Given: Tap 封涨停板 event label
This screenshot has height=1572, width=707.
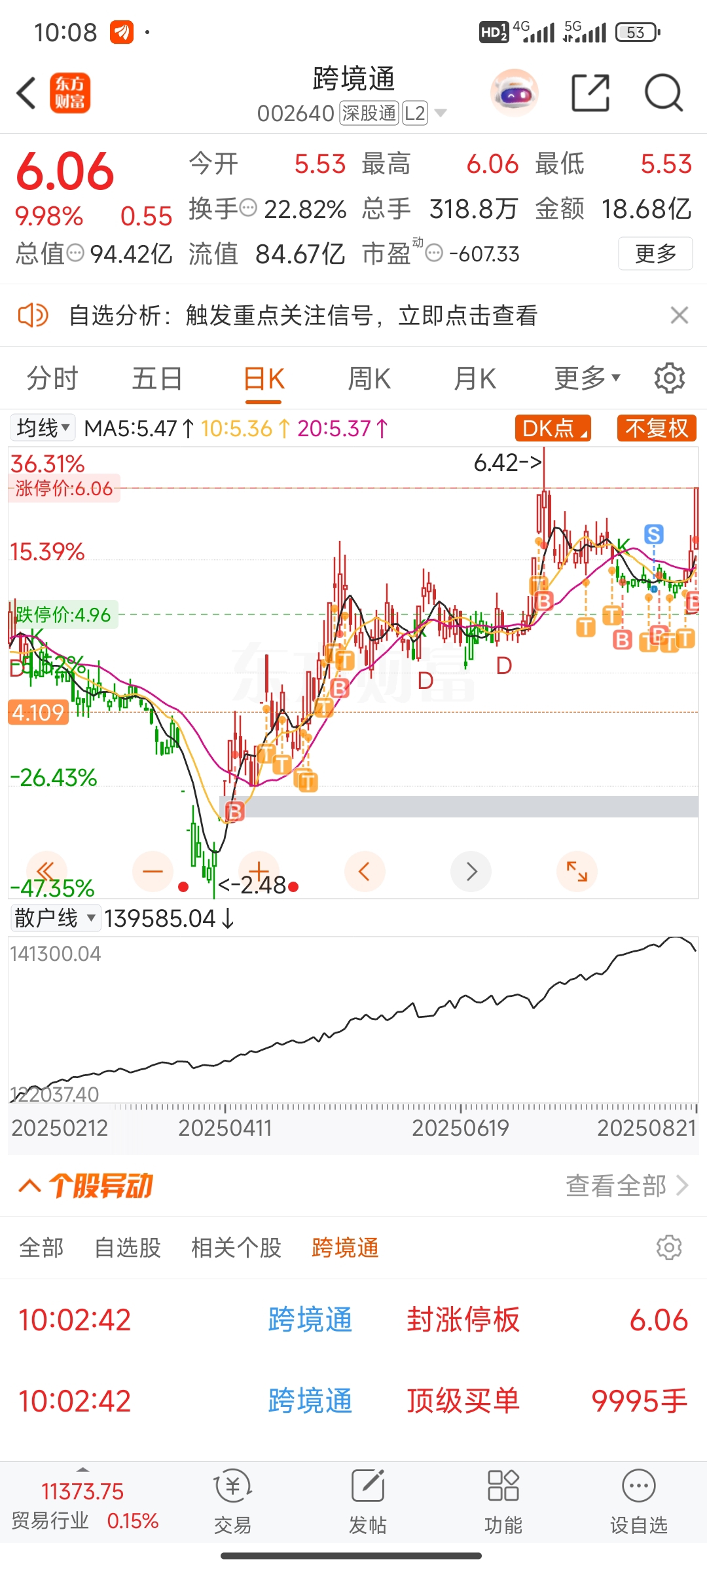Looking at the screenshot, I should pyautogui.click(x=463, y=1320).
